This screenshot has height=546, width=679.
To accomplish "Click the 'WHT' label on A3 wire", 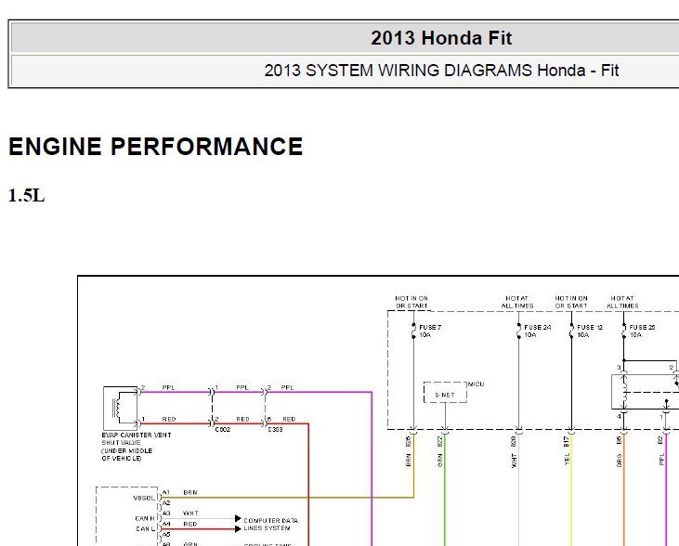I will click(x=190, y=513).
